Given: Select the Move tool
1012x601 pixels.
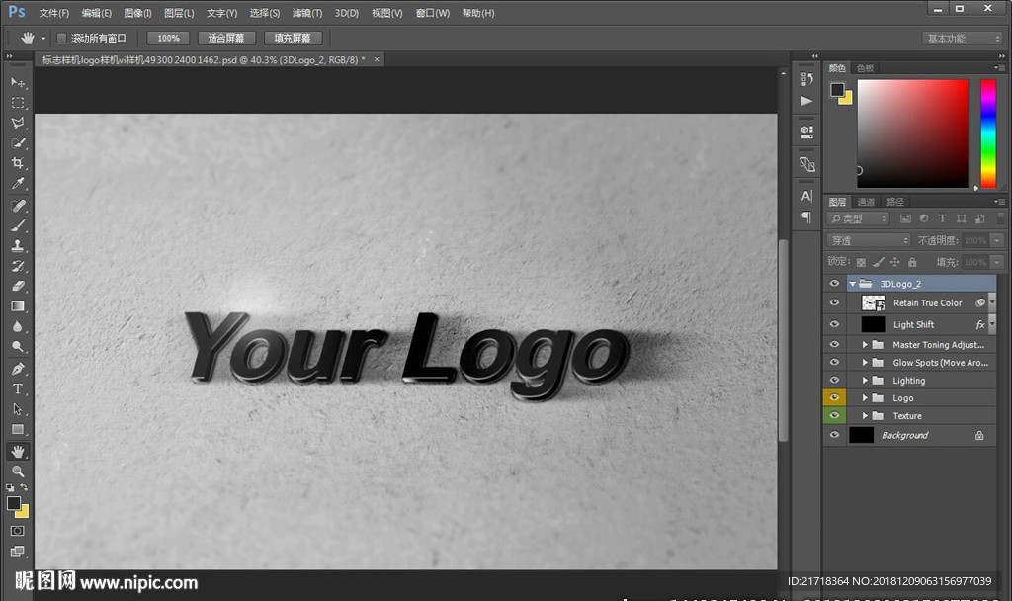Looking at the screenshot, I should coord(18,82).
